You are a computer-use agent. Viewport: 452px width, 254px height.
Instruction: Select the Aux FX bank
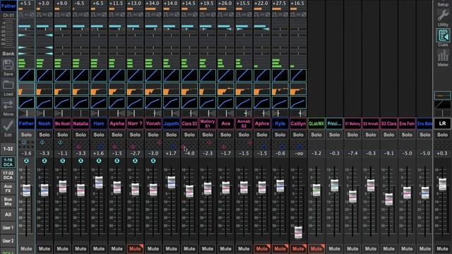click(8, 188)
